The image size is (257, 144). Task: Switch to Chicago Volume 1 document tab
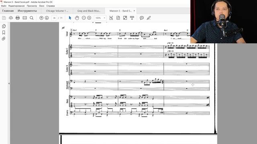coord(57,11)
